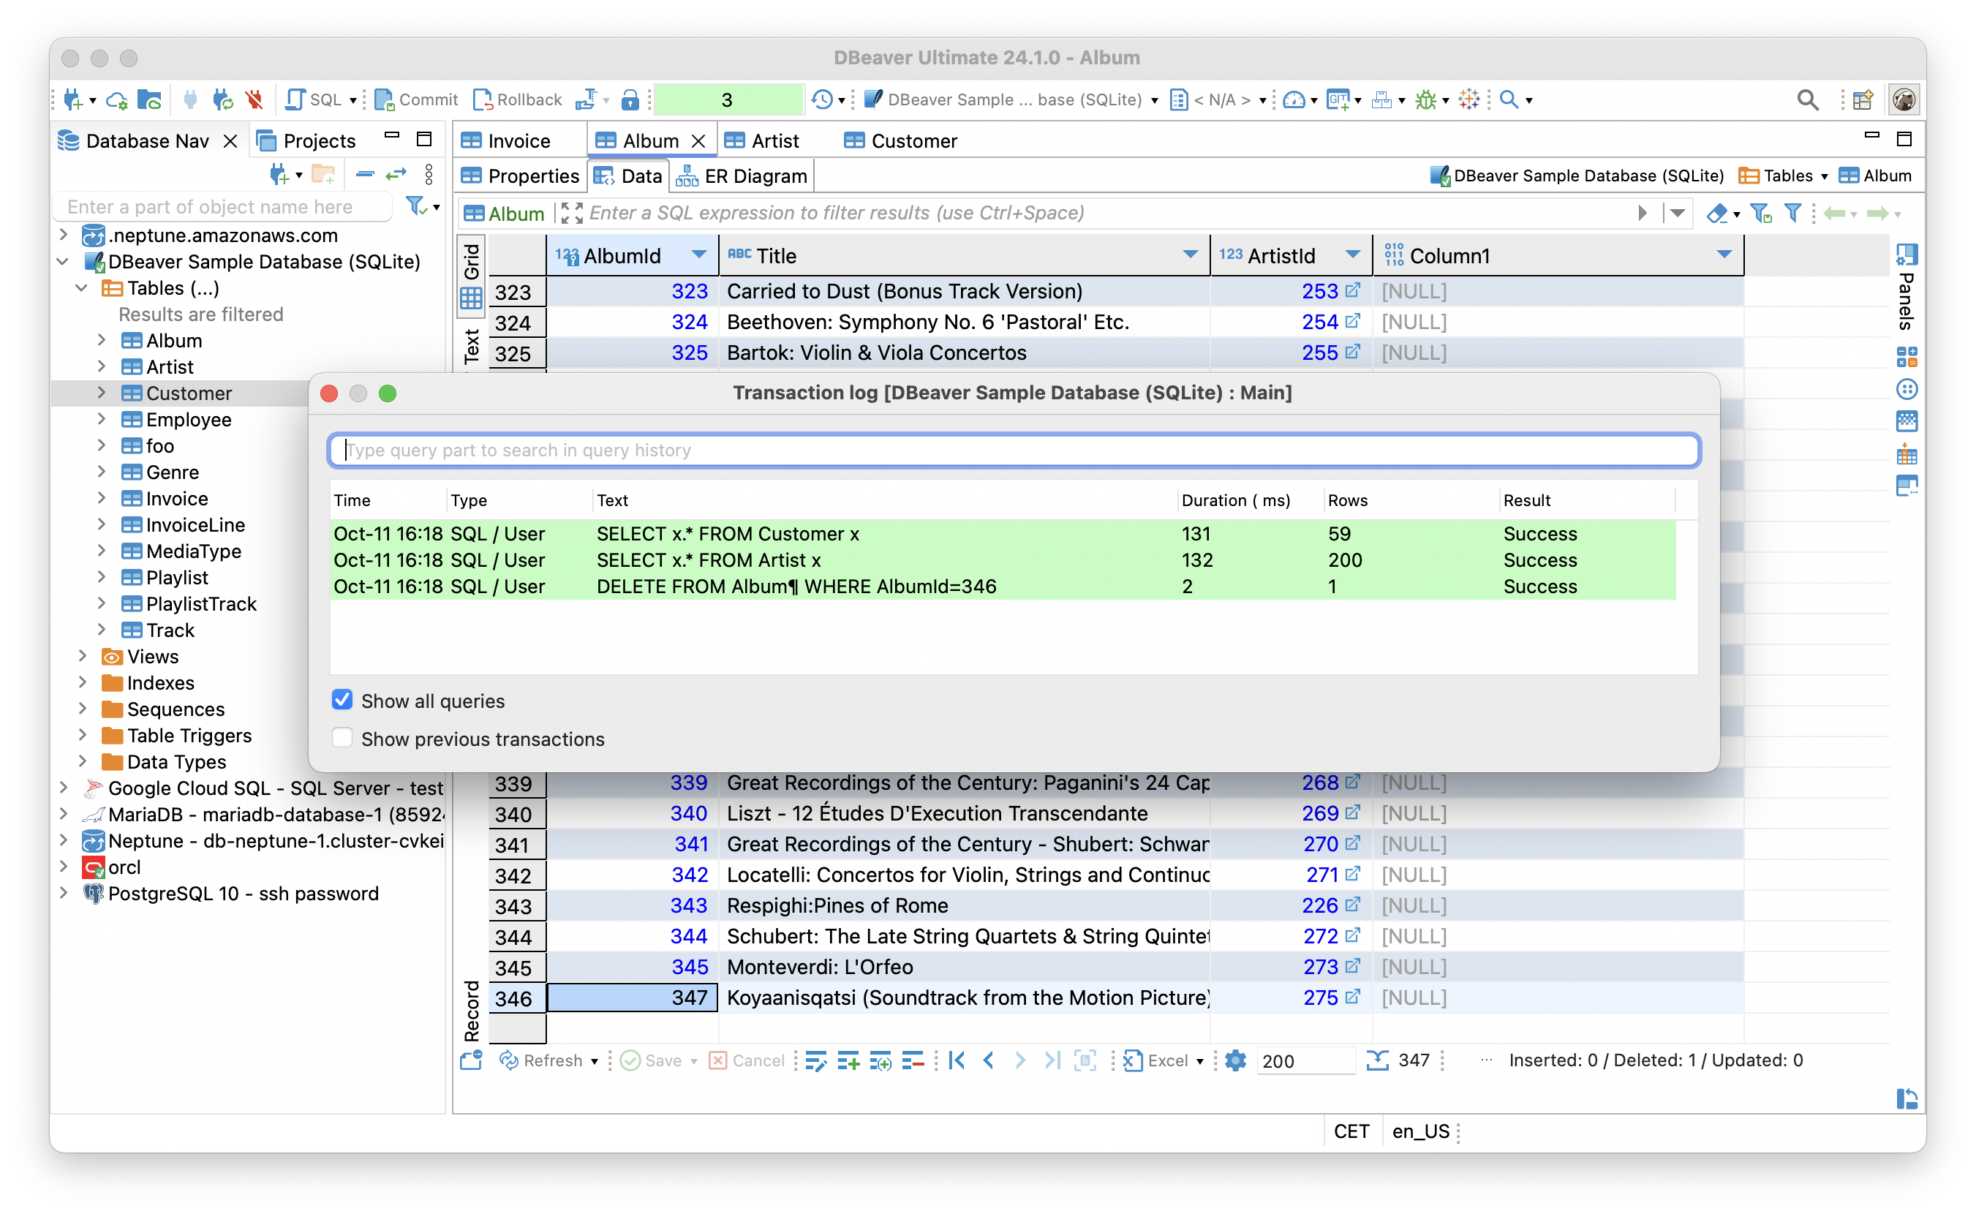Toggle the Panels button on right side
1976x1214 pixels.
(1906, 287)
